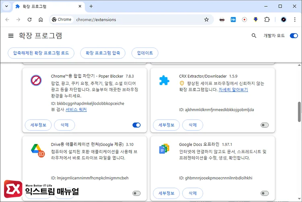Click the Chrome site info chip
Image resolution: width=302 pixels, height=202 pixels.
(x=62, y=20)
